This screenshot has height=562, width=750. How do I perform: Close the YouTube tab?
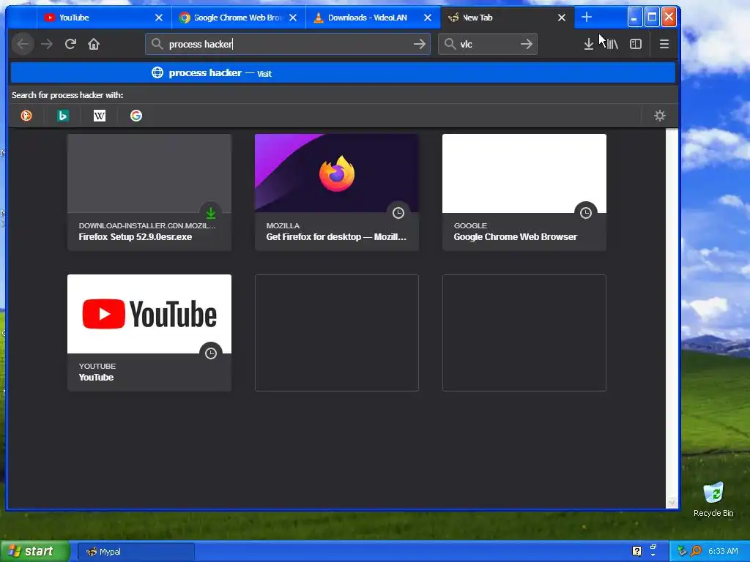pyautogui.click(x=159, y=18)
